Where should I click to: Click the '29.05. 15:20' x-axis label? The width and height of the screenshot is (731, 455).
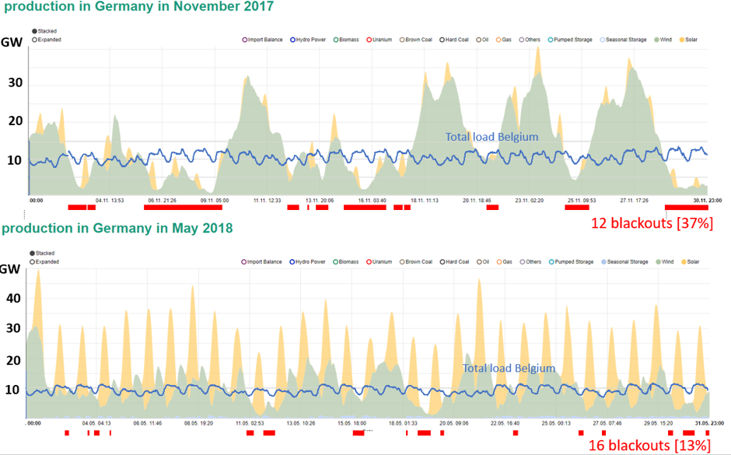[658, 423]
